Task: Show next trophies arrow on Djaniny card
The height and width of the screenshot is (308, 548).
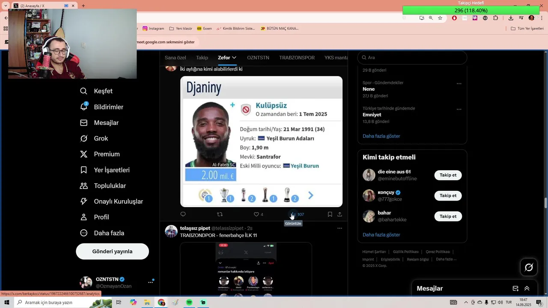Action: point(311,195)
